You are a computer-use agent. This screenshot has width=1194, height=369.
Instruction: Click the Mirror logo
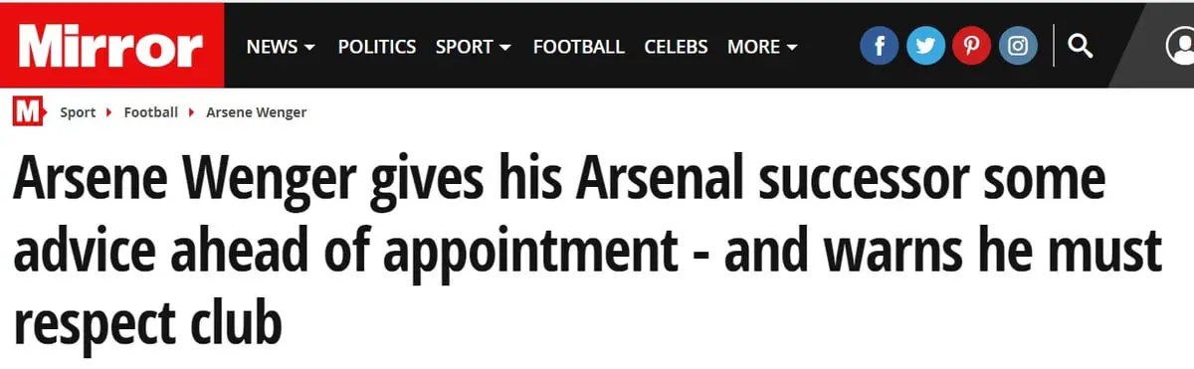tap(111, 46)
